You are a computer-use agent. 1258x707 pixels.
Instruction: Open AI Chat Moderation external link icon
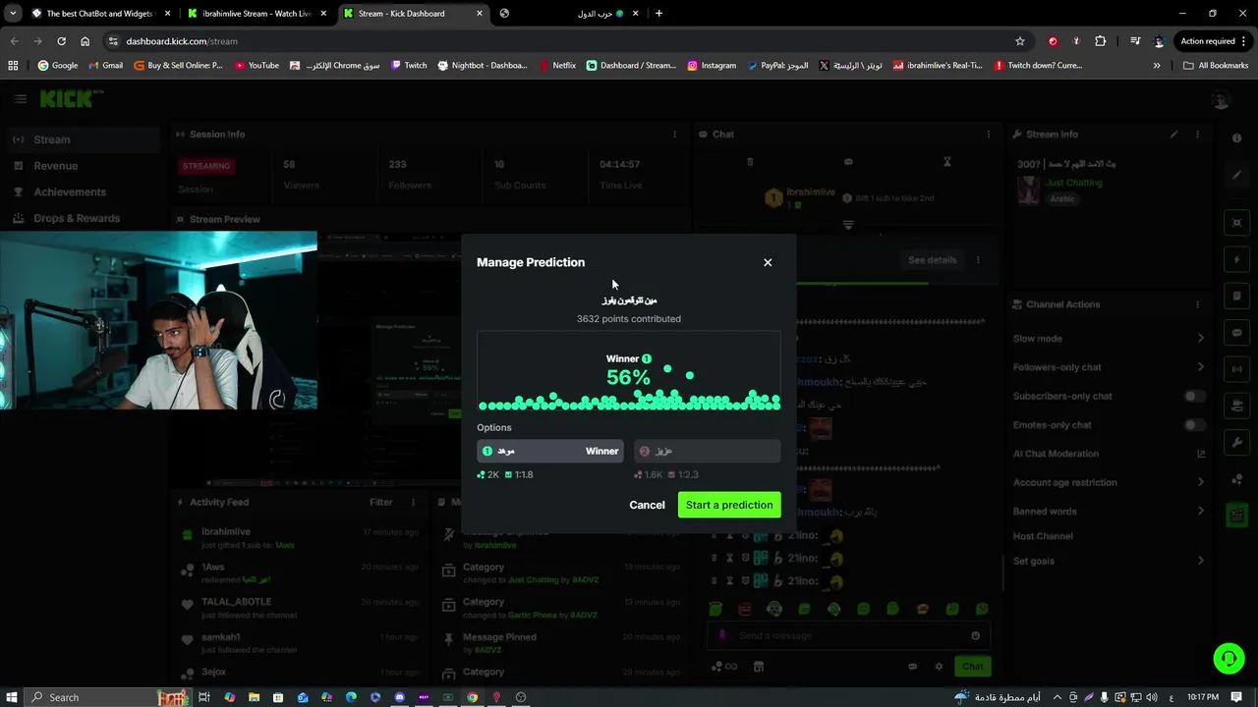tap(1200, 454)
